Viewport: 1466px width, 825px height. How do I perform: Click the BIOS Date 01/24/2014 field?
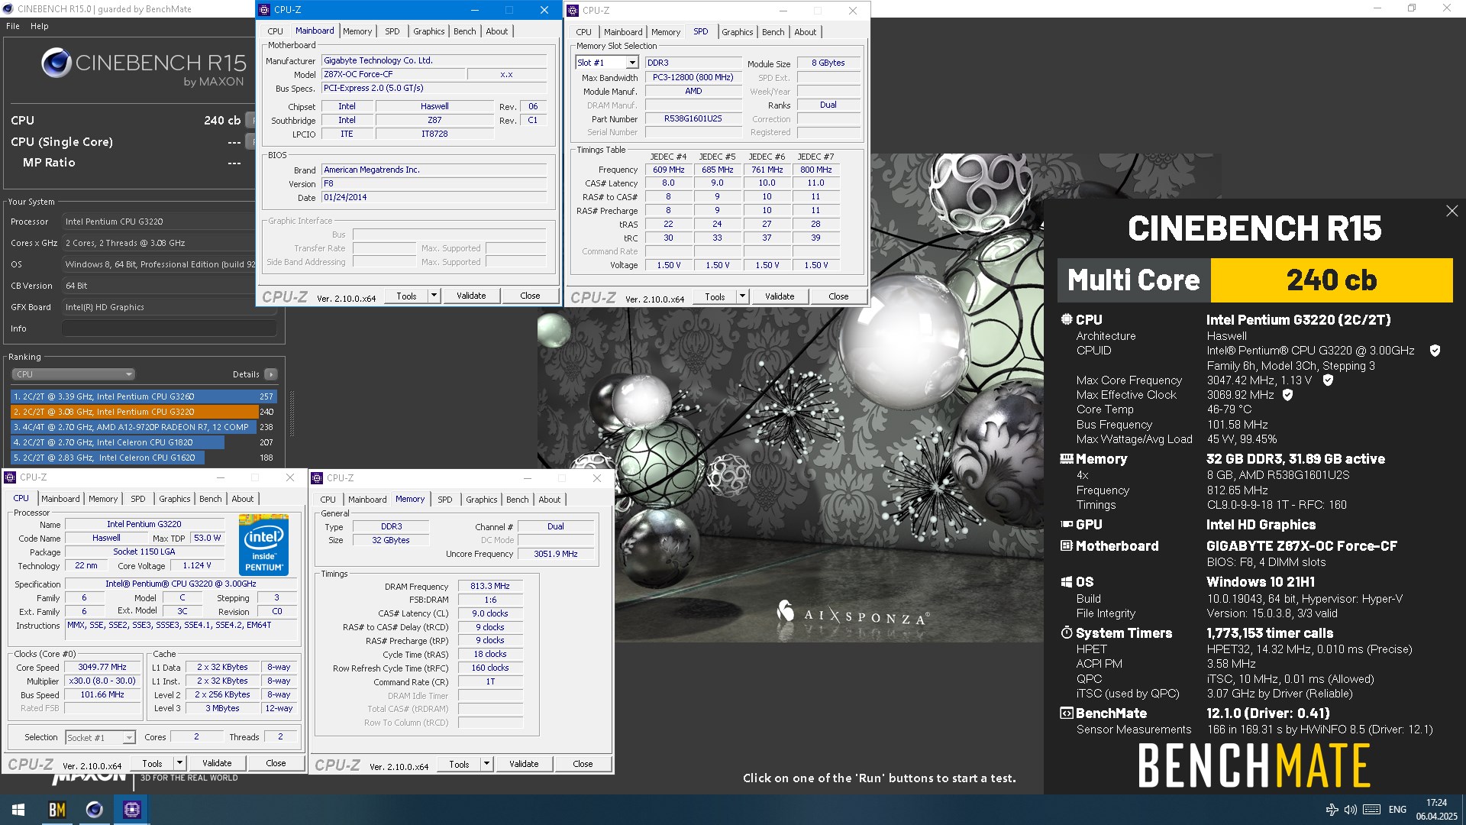tap(434, 198)
